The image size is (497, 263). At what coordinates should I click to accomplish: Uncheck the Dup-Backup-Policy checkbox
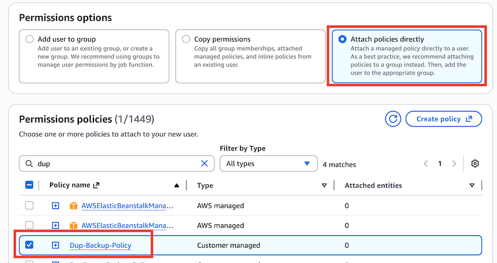click(29, 245)
